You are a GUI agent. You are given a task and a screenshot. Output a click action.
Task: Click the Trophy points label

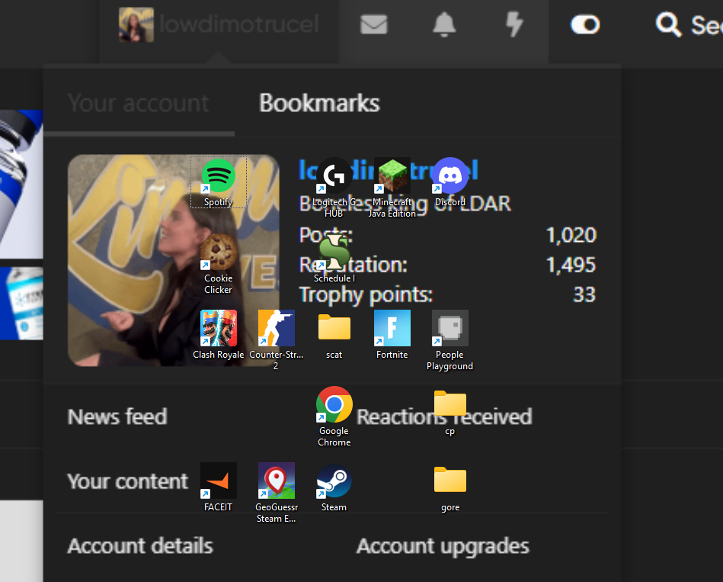(366, 295)
